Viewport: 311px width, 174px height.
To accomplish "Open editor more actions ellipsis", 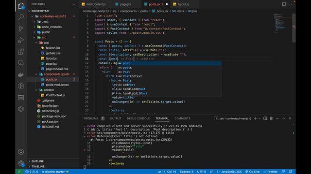I will pos(290,4).
